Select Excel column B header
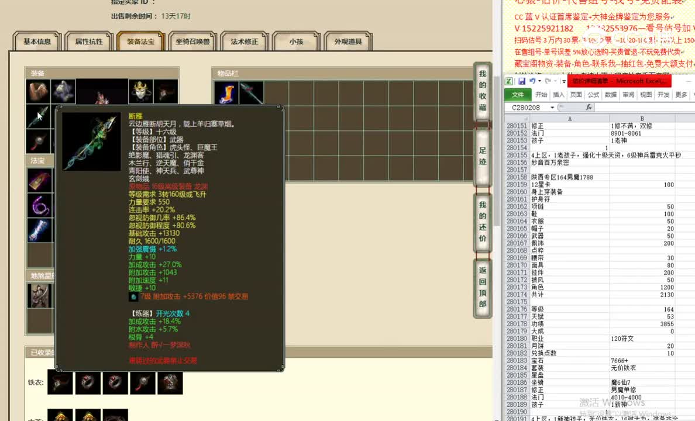The image size is (695, 421). point(642,118)
